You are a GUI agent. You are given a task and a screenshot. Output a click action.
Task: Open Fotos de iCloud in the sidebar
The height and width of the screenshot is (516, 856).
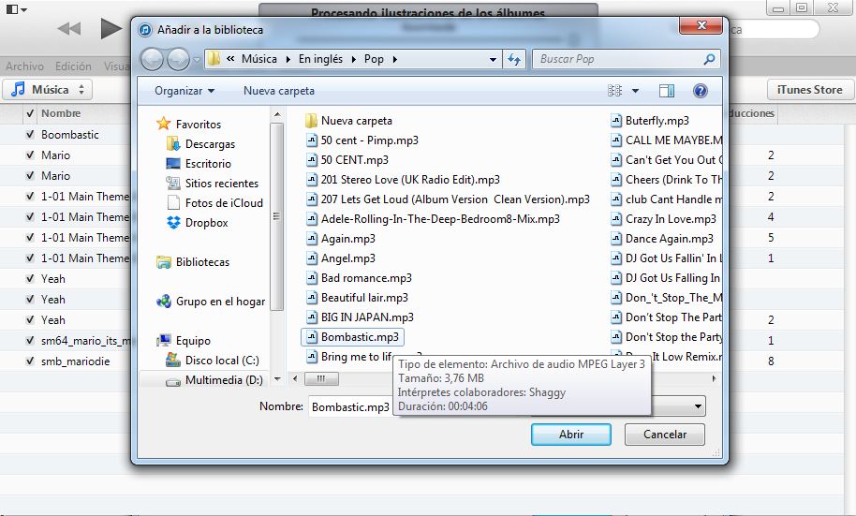[x=223, y=203]
